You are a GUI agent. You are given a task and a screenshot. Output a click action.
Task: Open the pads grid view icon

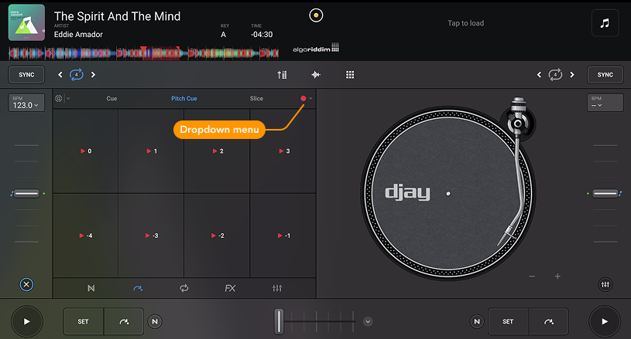tap(350, 75)
